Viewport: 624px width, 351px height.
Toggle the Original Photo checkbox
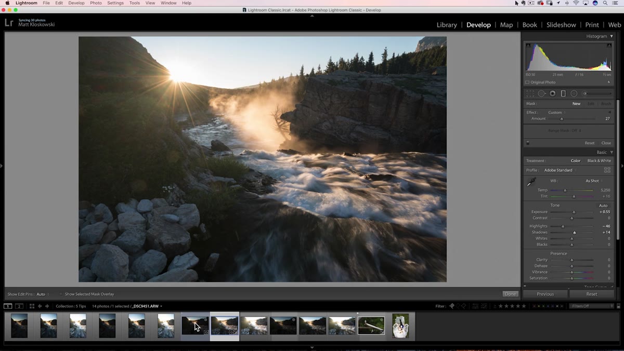pos(527,82)
